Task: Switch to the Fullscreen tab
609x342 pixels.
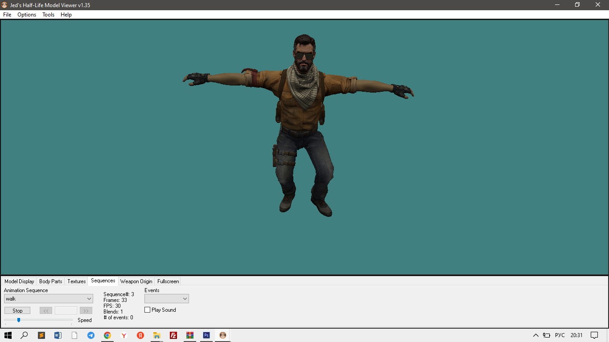Action: click(x=168, y=281)
